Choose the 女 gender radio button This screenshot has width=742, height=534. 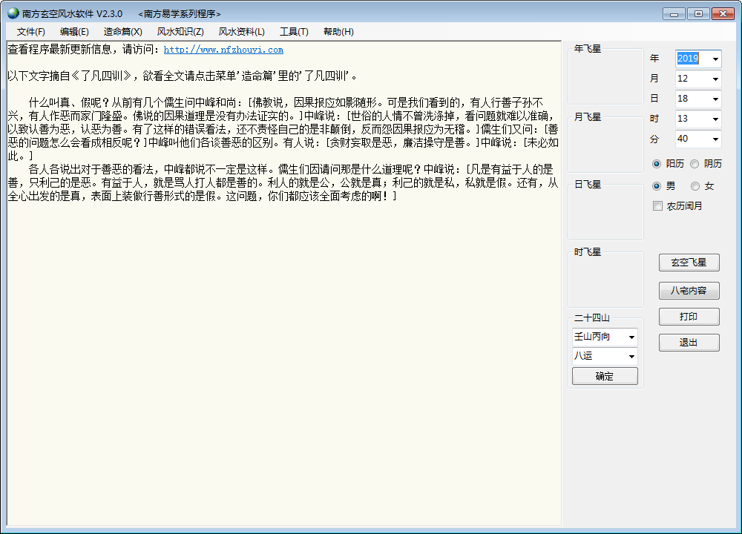click(695, 186)
